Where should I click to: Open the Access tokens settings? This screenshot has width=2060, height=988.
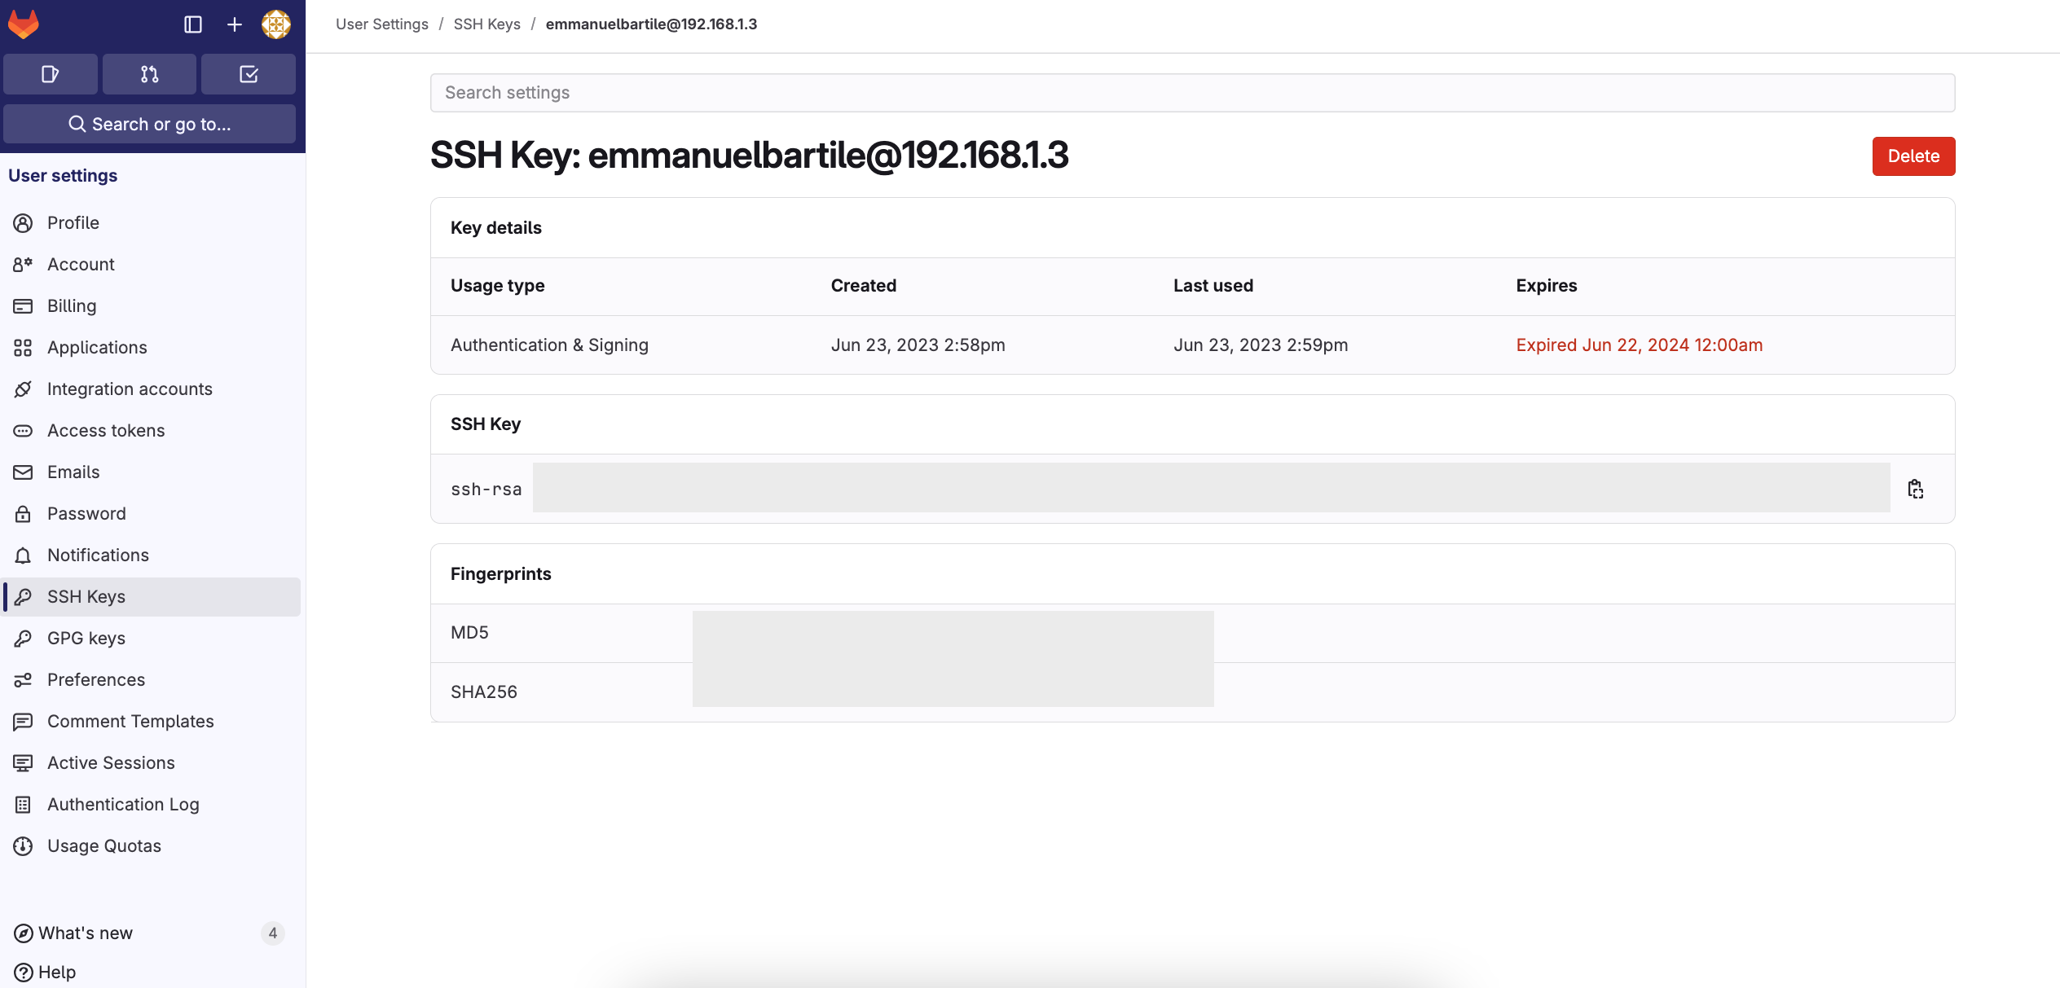[x=106, y=430]
